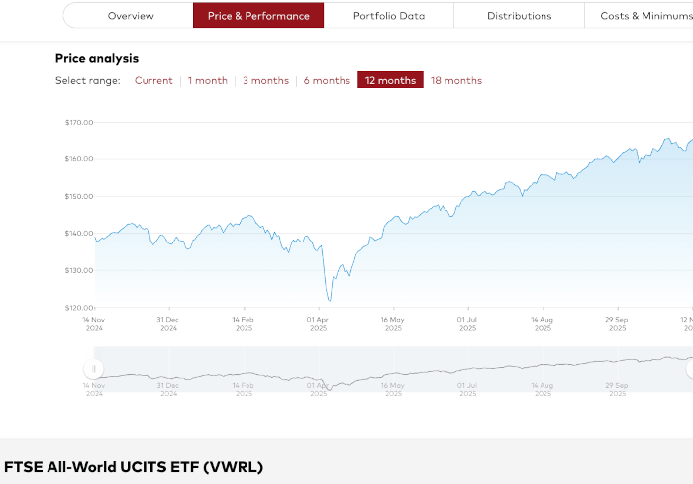The width and height of the screenshot is (693, 484).
Task: Click the 29 Sep 2025 main-axis date
Action: [617, 324]
